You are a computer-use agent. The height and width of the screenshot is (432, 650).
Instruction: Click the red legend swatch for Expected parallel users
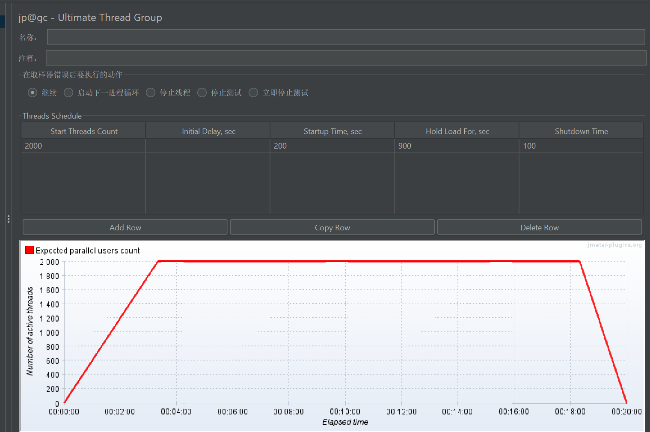pyautogui.click(x=30, y=250)
